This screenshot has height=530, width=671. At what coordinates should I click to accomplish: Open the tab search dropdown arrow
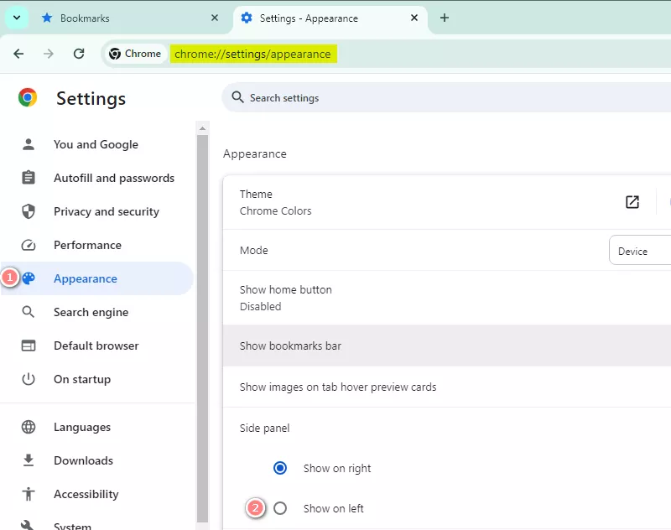pos(17,18)
